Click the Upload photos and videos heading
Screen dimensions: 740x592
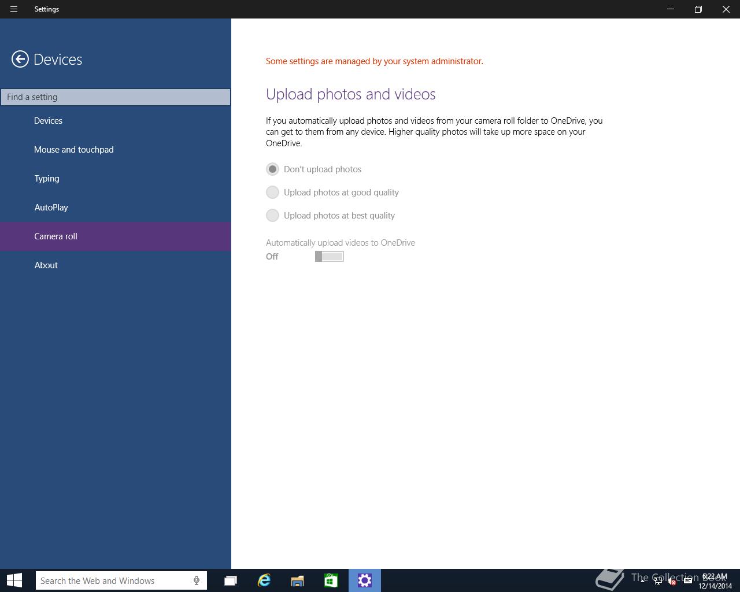350,94
